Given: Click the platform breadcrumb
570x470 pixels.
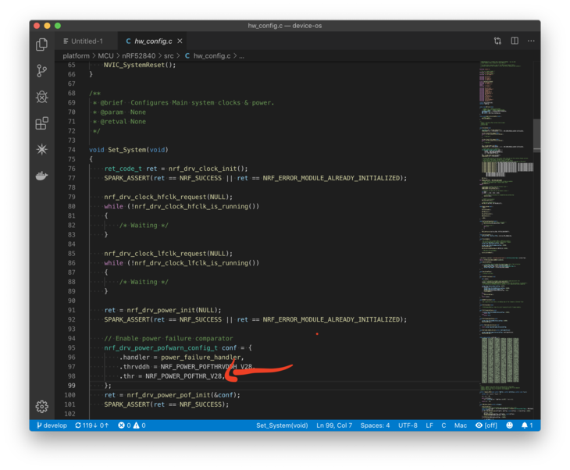Looking at the screenshot, I should tap(76, 55).
